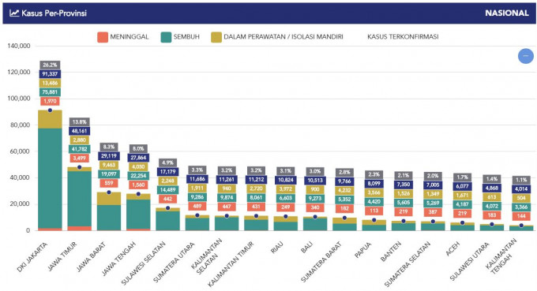
Task: Click the red MENINGGAL color swatch
Action: pos(103,37)
